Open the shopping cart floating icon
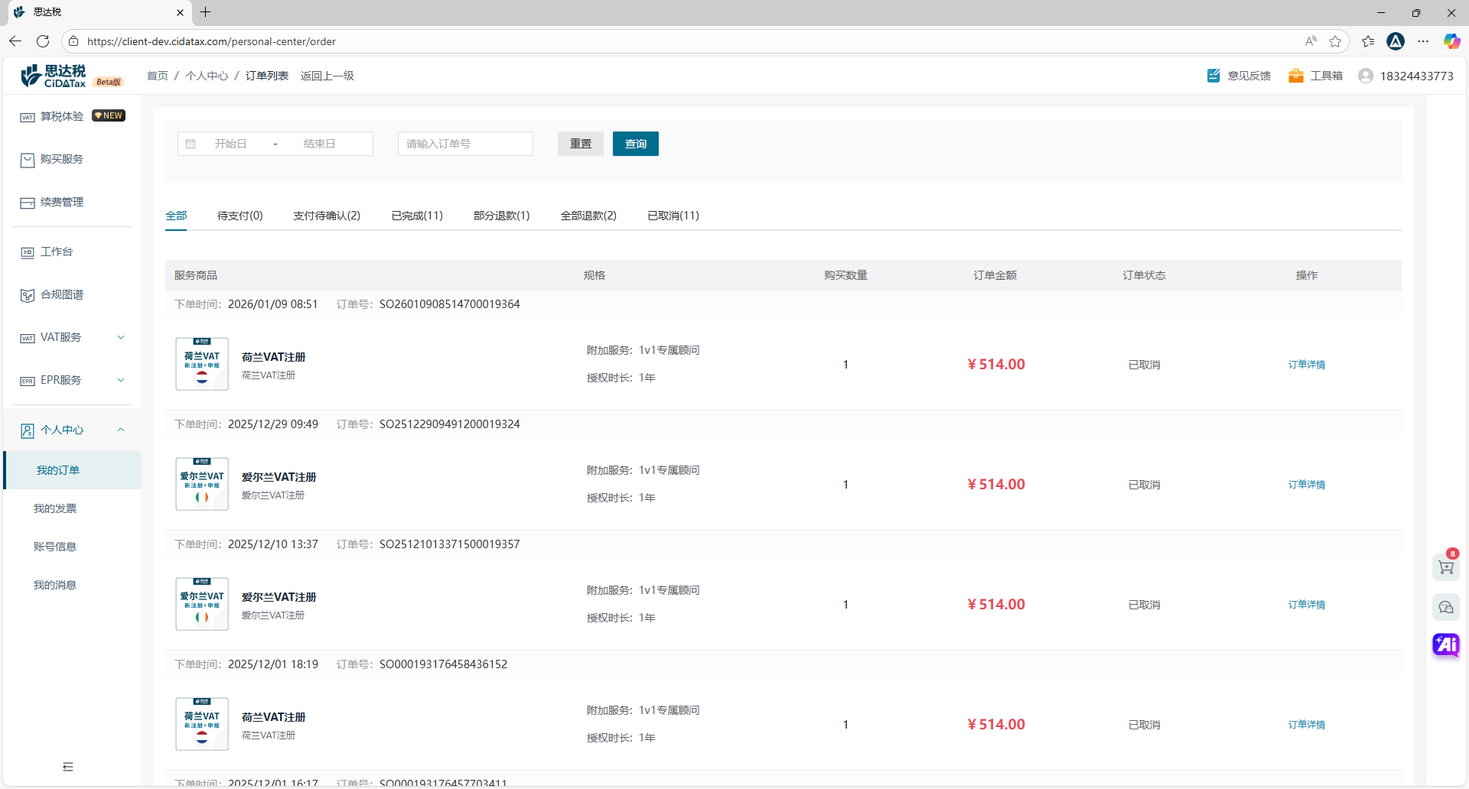This screenshot has height=789, width=1469. pyautogui.click(x=1445, y=567)
